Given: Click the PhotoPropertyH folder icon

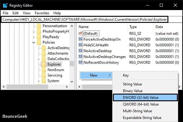Looking at the screenshot, I should coord(39,31).
